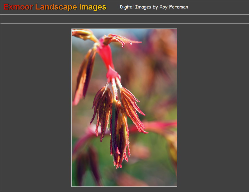Click the Exmoor Landscape Images site title
The image size is (249, 192).
(54, 7)
